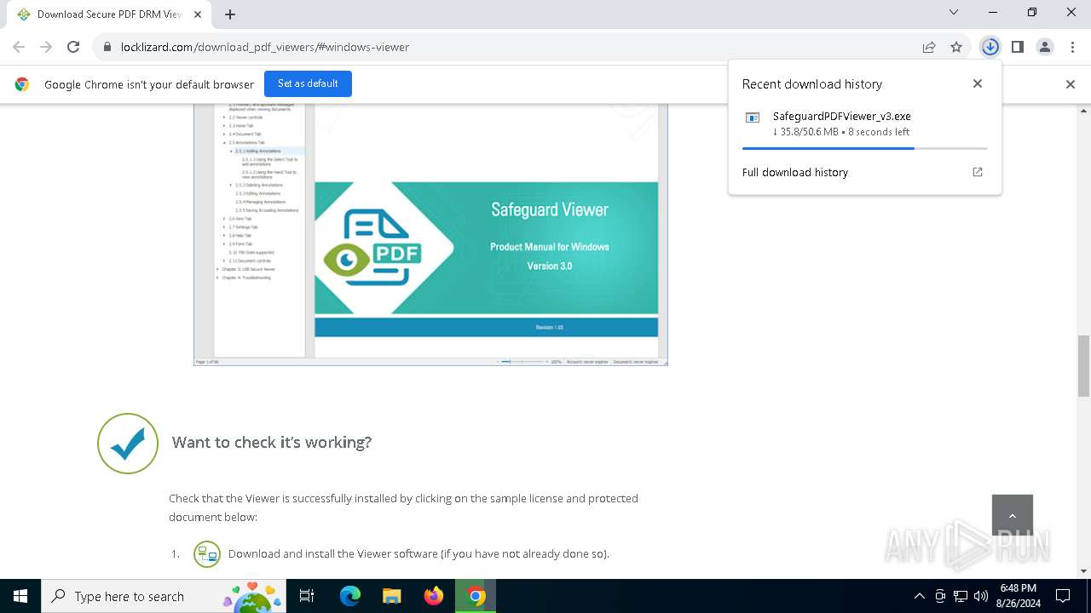Close the Download Secure PDF tab
This screenshot has height=613, width=1091.
pos(198,14)
